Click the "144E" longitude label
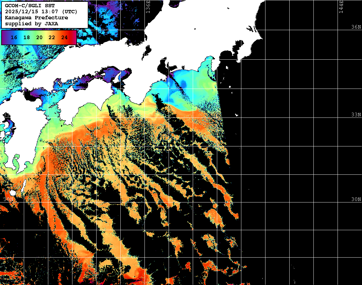This screenshot has width=362, height=285. tap(341, 7)
